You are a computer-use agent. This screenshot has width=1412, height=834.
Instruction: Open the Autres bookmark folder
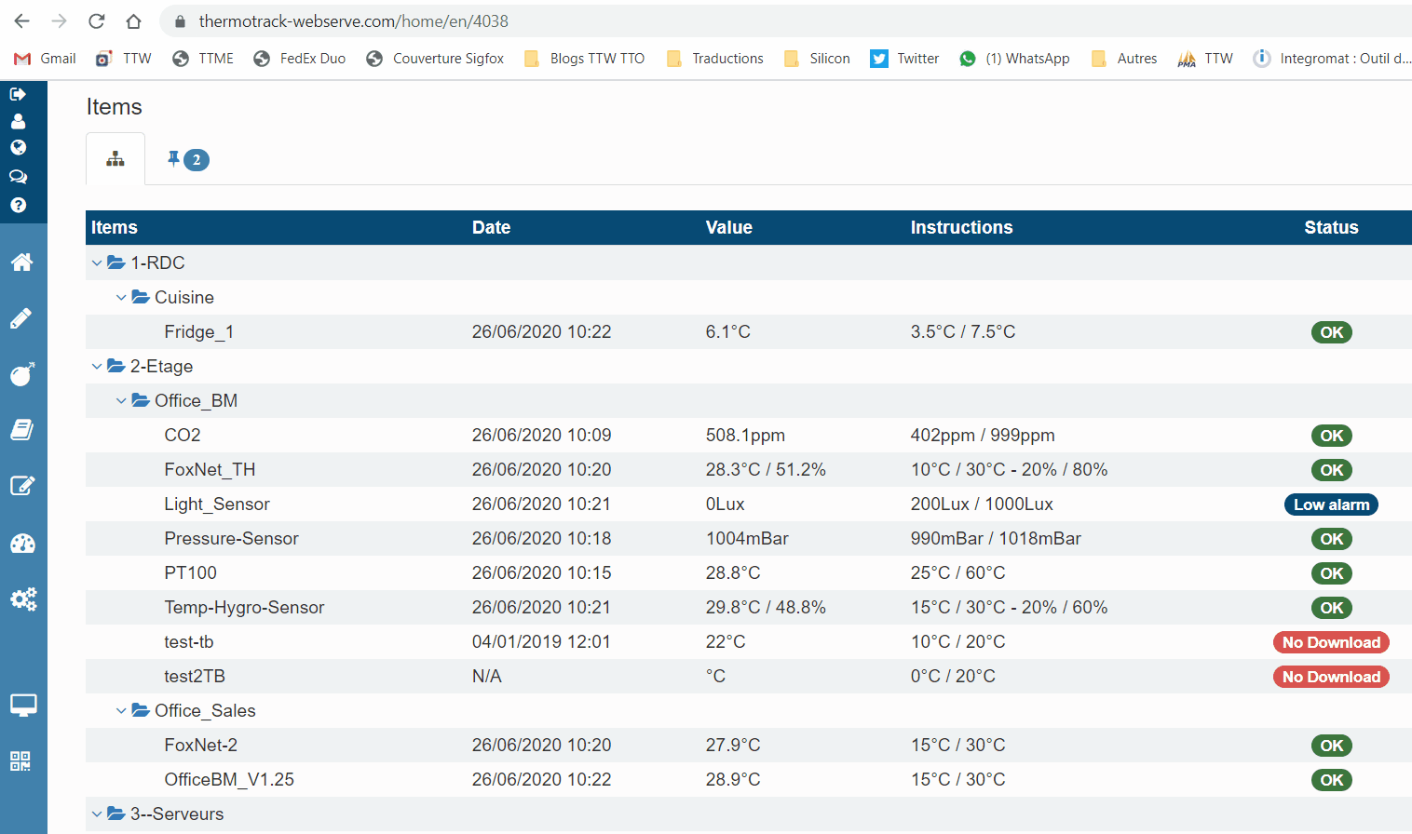point(1124,59)
